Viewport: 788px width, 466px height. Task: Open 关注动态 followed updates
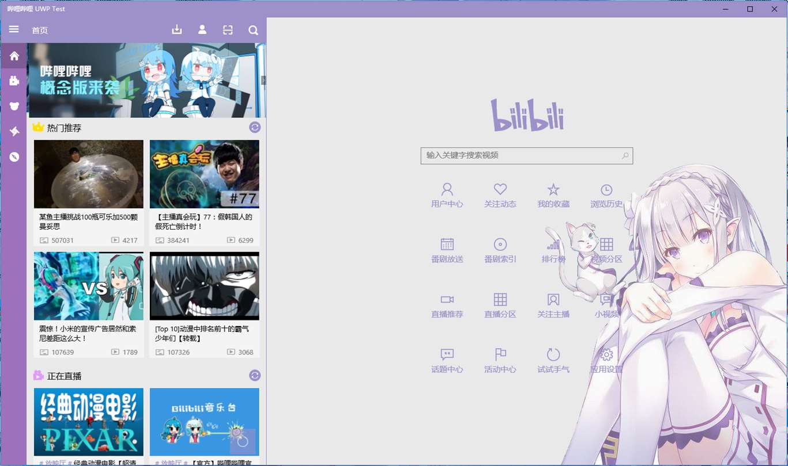pyautogui.click(x=500, y=195)
